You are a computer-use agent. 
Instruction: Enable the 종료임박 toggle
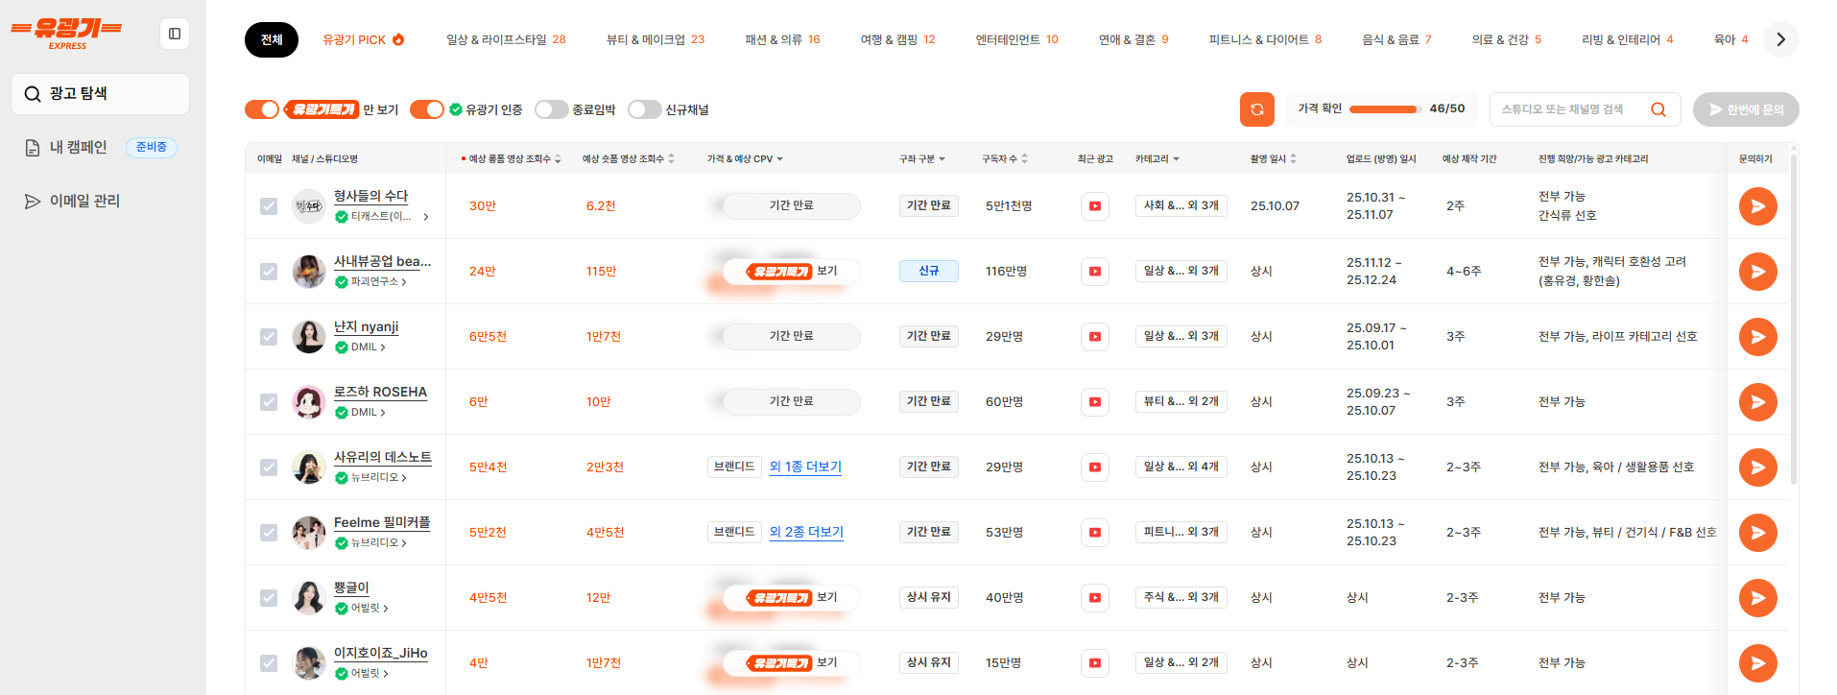pyautogui.click(x=551, y=109)
